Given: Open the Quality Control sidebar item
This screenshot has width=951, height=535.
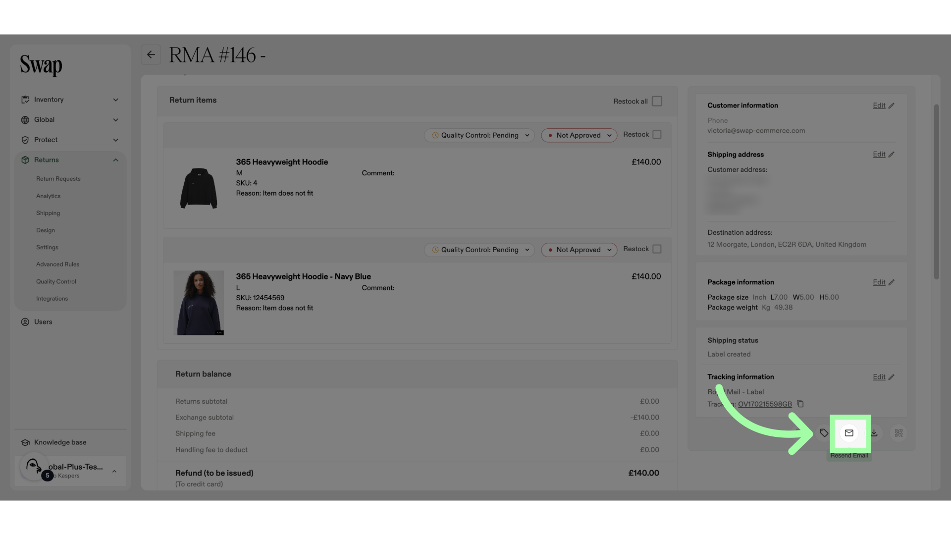Looking at the screenshot, I should pyautogui.click(x=56, y=282).
